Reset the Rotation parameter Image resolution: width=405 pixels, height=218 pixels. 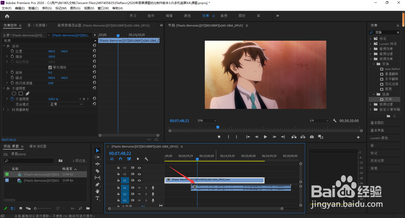coord(94,72)
